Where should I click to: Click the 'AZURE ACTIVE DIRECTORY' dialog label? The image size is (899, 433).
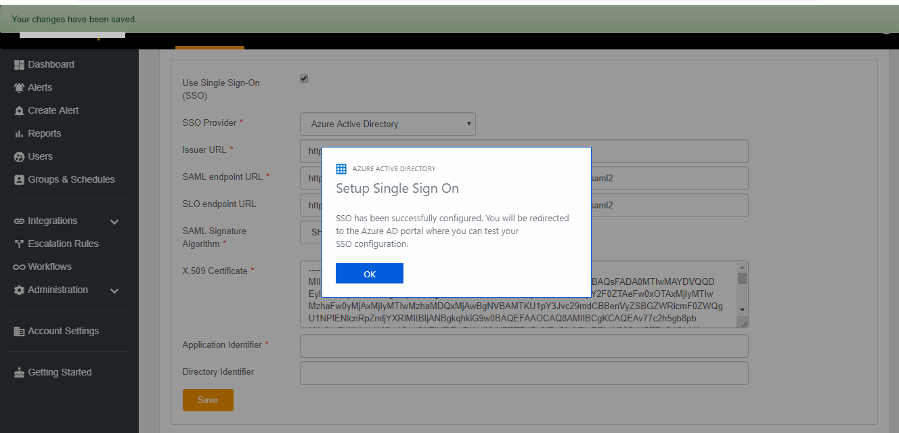coord(394,168)
